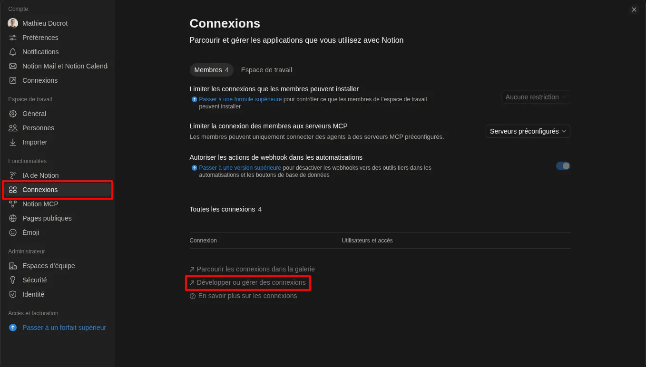The image size is (646, 367).
Task: Click upgrade icon before 'Passer à une formule supérieure'
Action: click(x=194, y=99)
